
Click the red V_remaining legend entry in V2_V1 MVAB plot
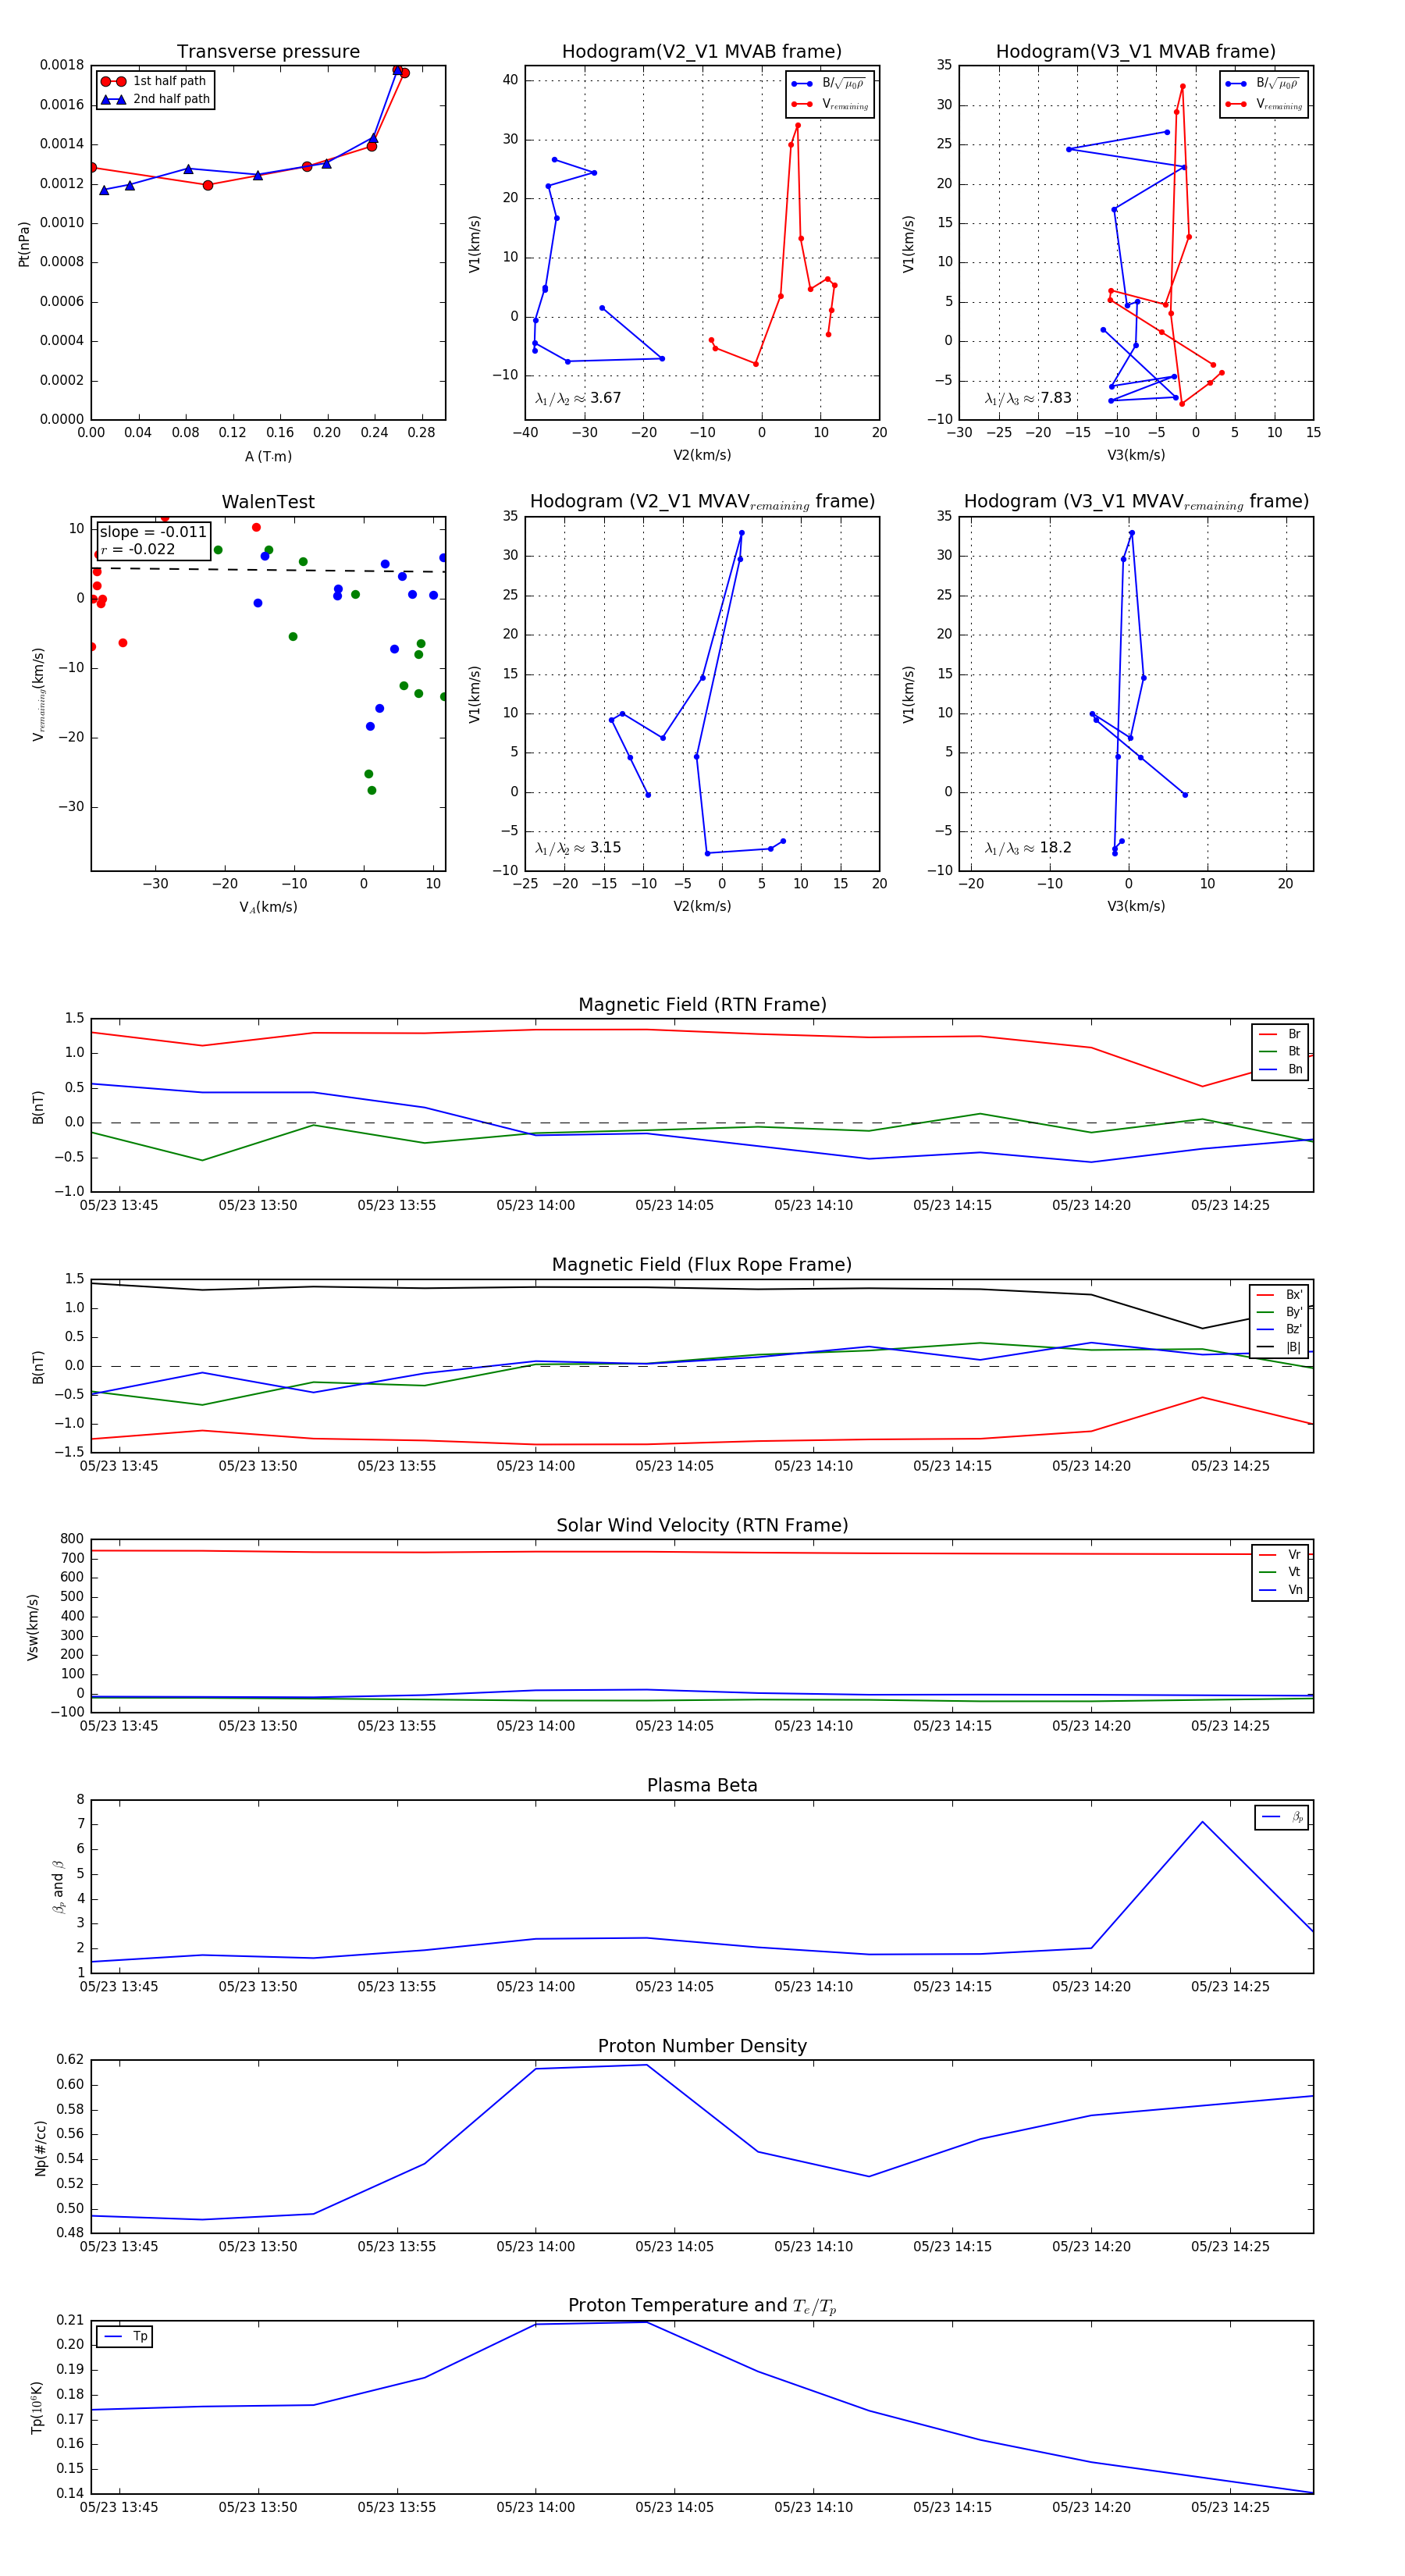pos(830,104)
